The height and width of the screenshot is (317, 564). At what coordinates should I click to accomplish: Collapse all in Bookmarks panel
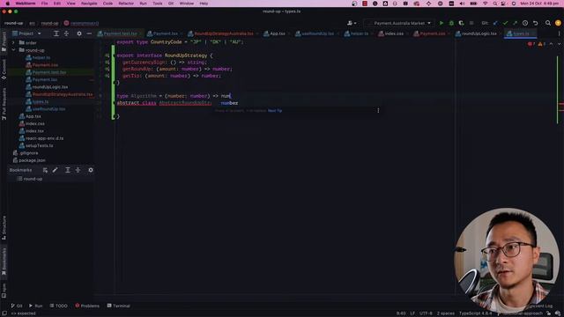78,170
